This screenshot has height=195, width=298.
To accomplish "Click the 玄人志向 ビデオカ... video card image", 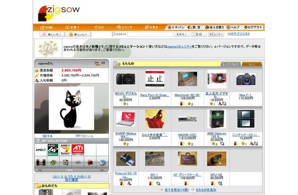I will [x=216, y=78].
